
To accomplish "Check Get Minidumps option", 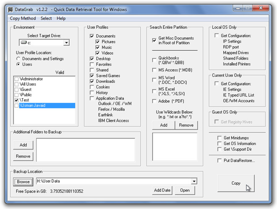I will pyautogui.click(x=220, y=138).
